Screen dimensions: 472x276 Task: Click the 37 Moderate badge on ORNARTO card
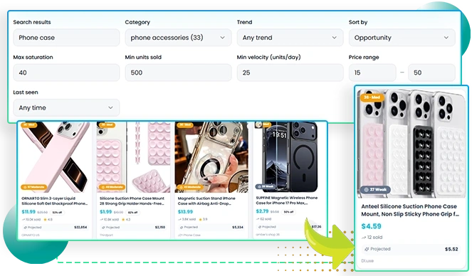pos(33,187)
